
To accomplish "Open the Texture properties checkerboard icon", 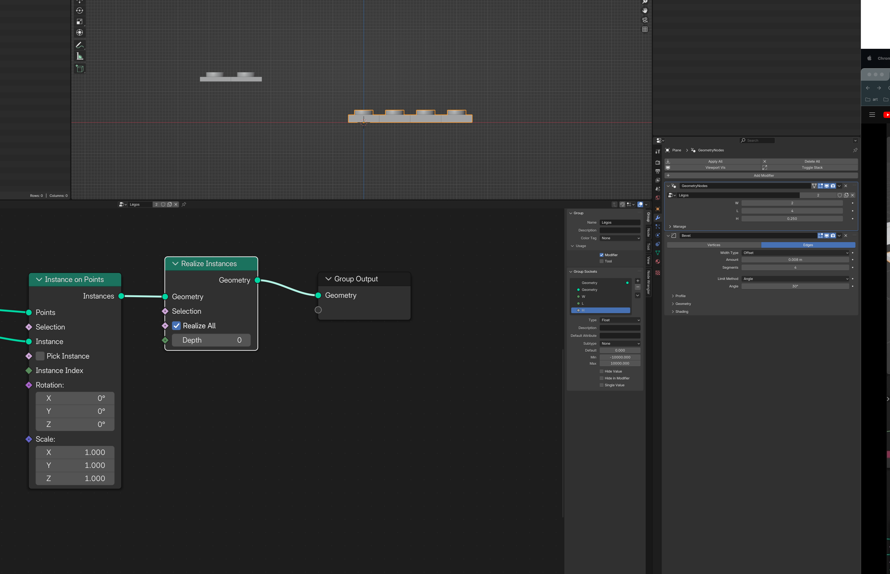I will tap(658, 273).
